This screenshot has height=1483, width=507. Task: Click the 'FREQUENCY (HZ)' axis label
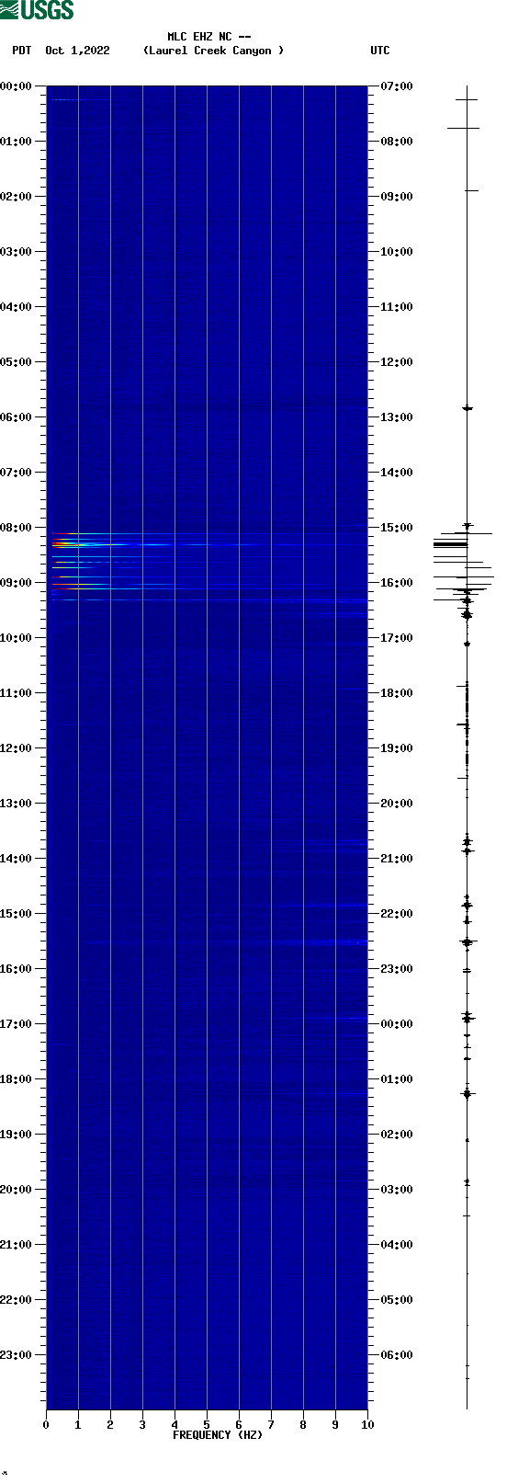click(218, 1435)
